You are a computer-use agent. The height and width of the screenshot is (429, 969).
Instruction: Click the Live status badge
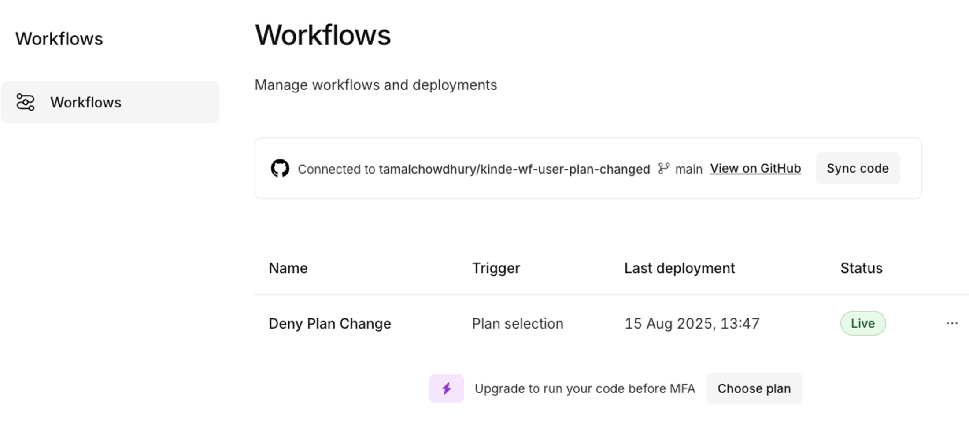(862, 323)
